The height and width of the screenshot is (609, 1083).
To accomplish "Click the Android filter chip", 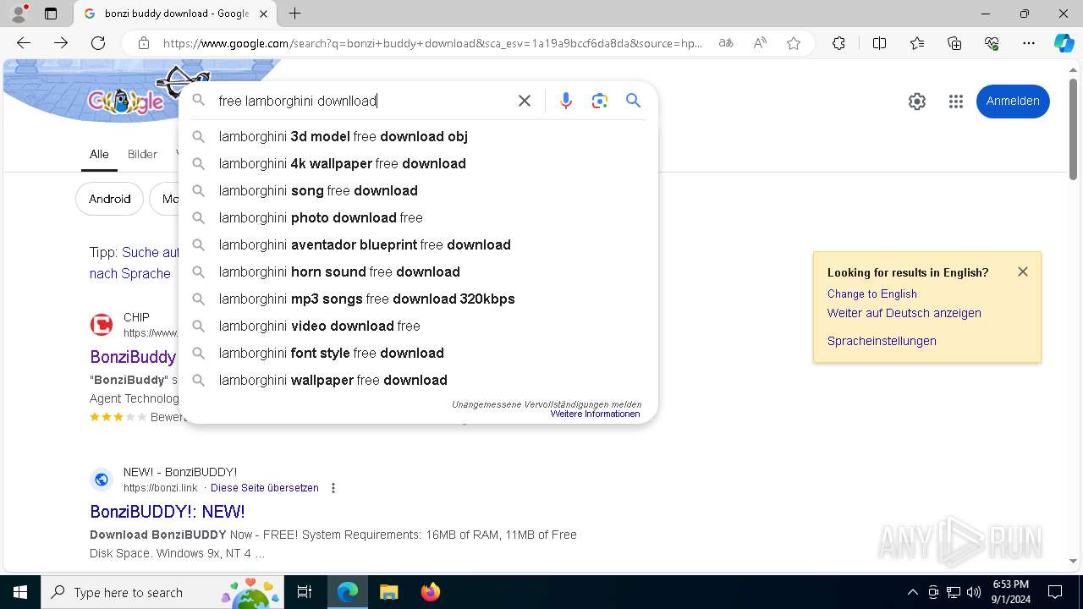I will (110, 199).
